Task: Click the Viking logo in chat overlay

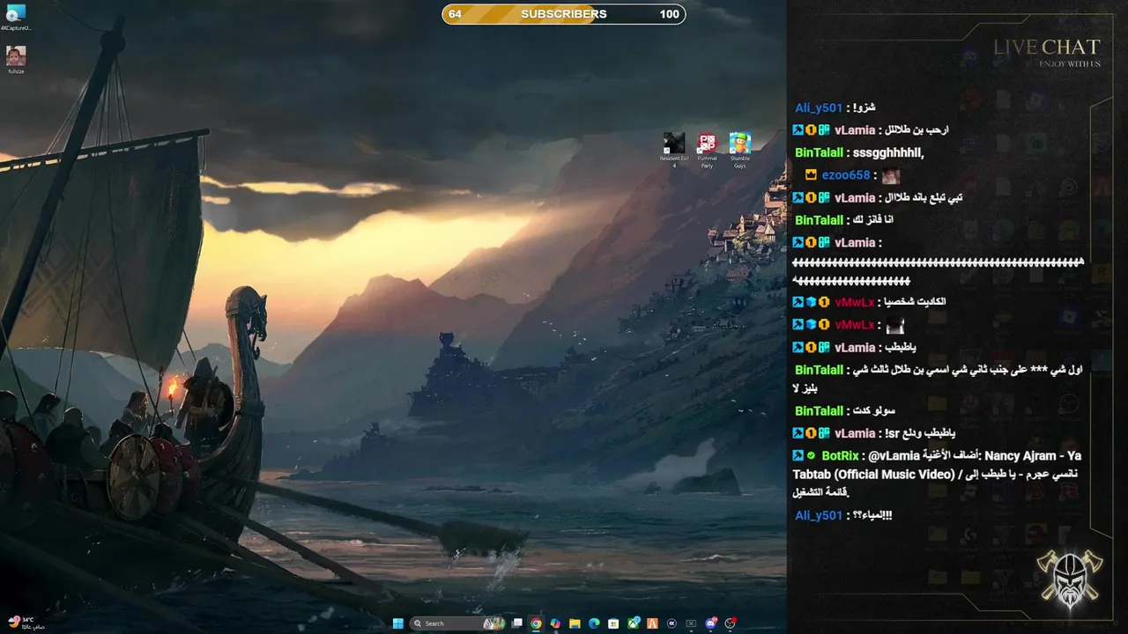Action: pyautogui.click(x=1071, y=578)
